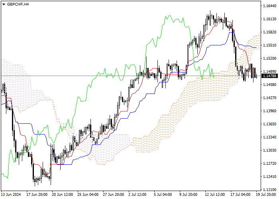This screenshot has width=279, height=199.
Task: Open the chart menu triangle beside GBPCHF
Action: (x=4, y=4)
